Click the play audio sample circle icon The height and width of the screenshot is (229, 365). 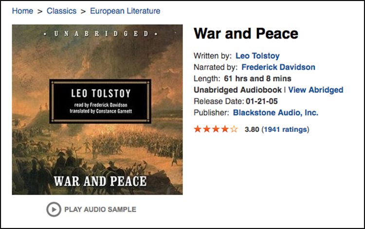(53, 210)
